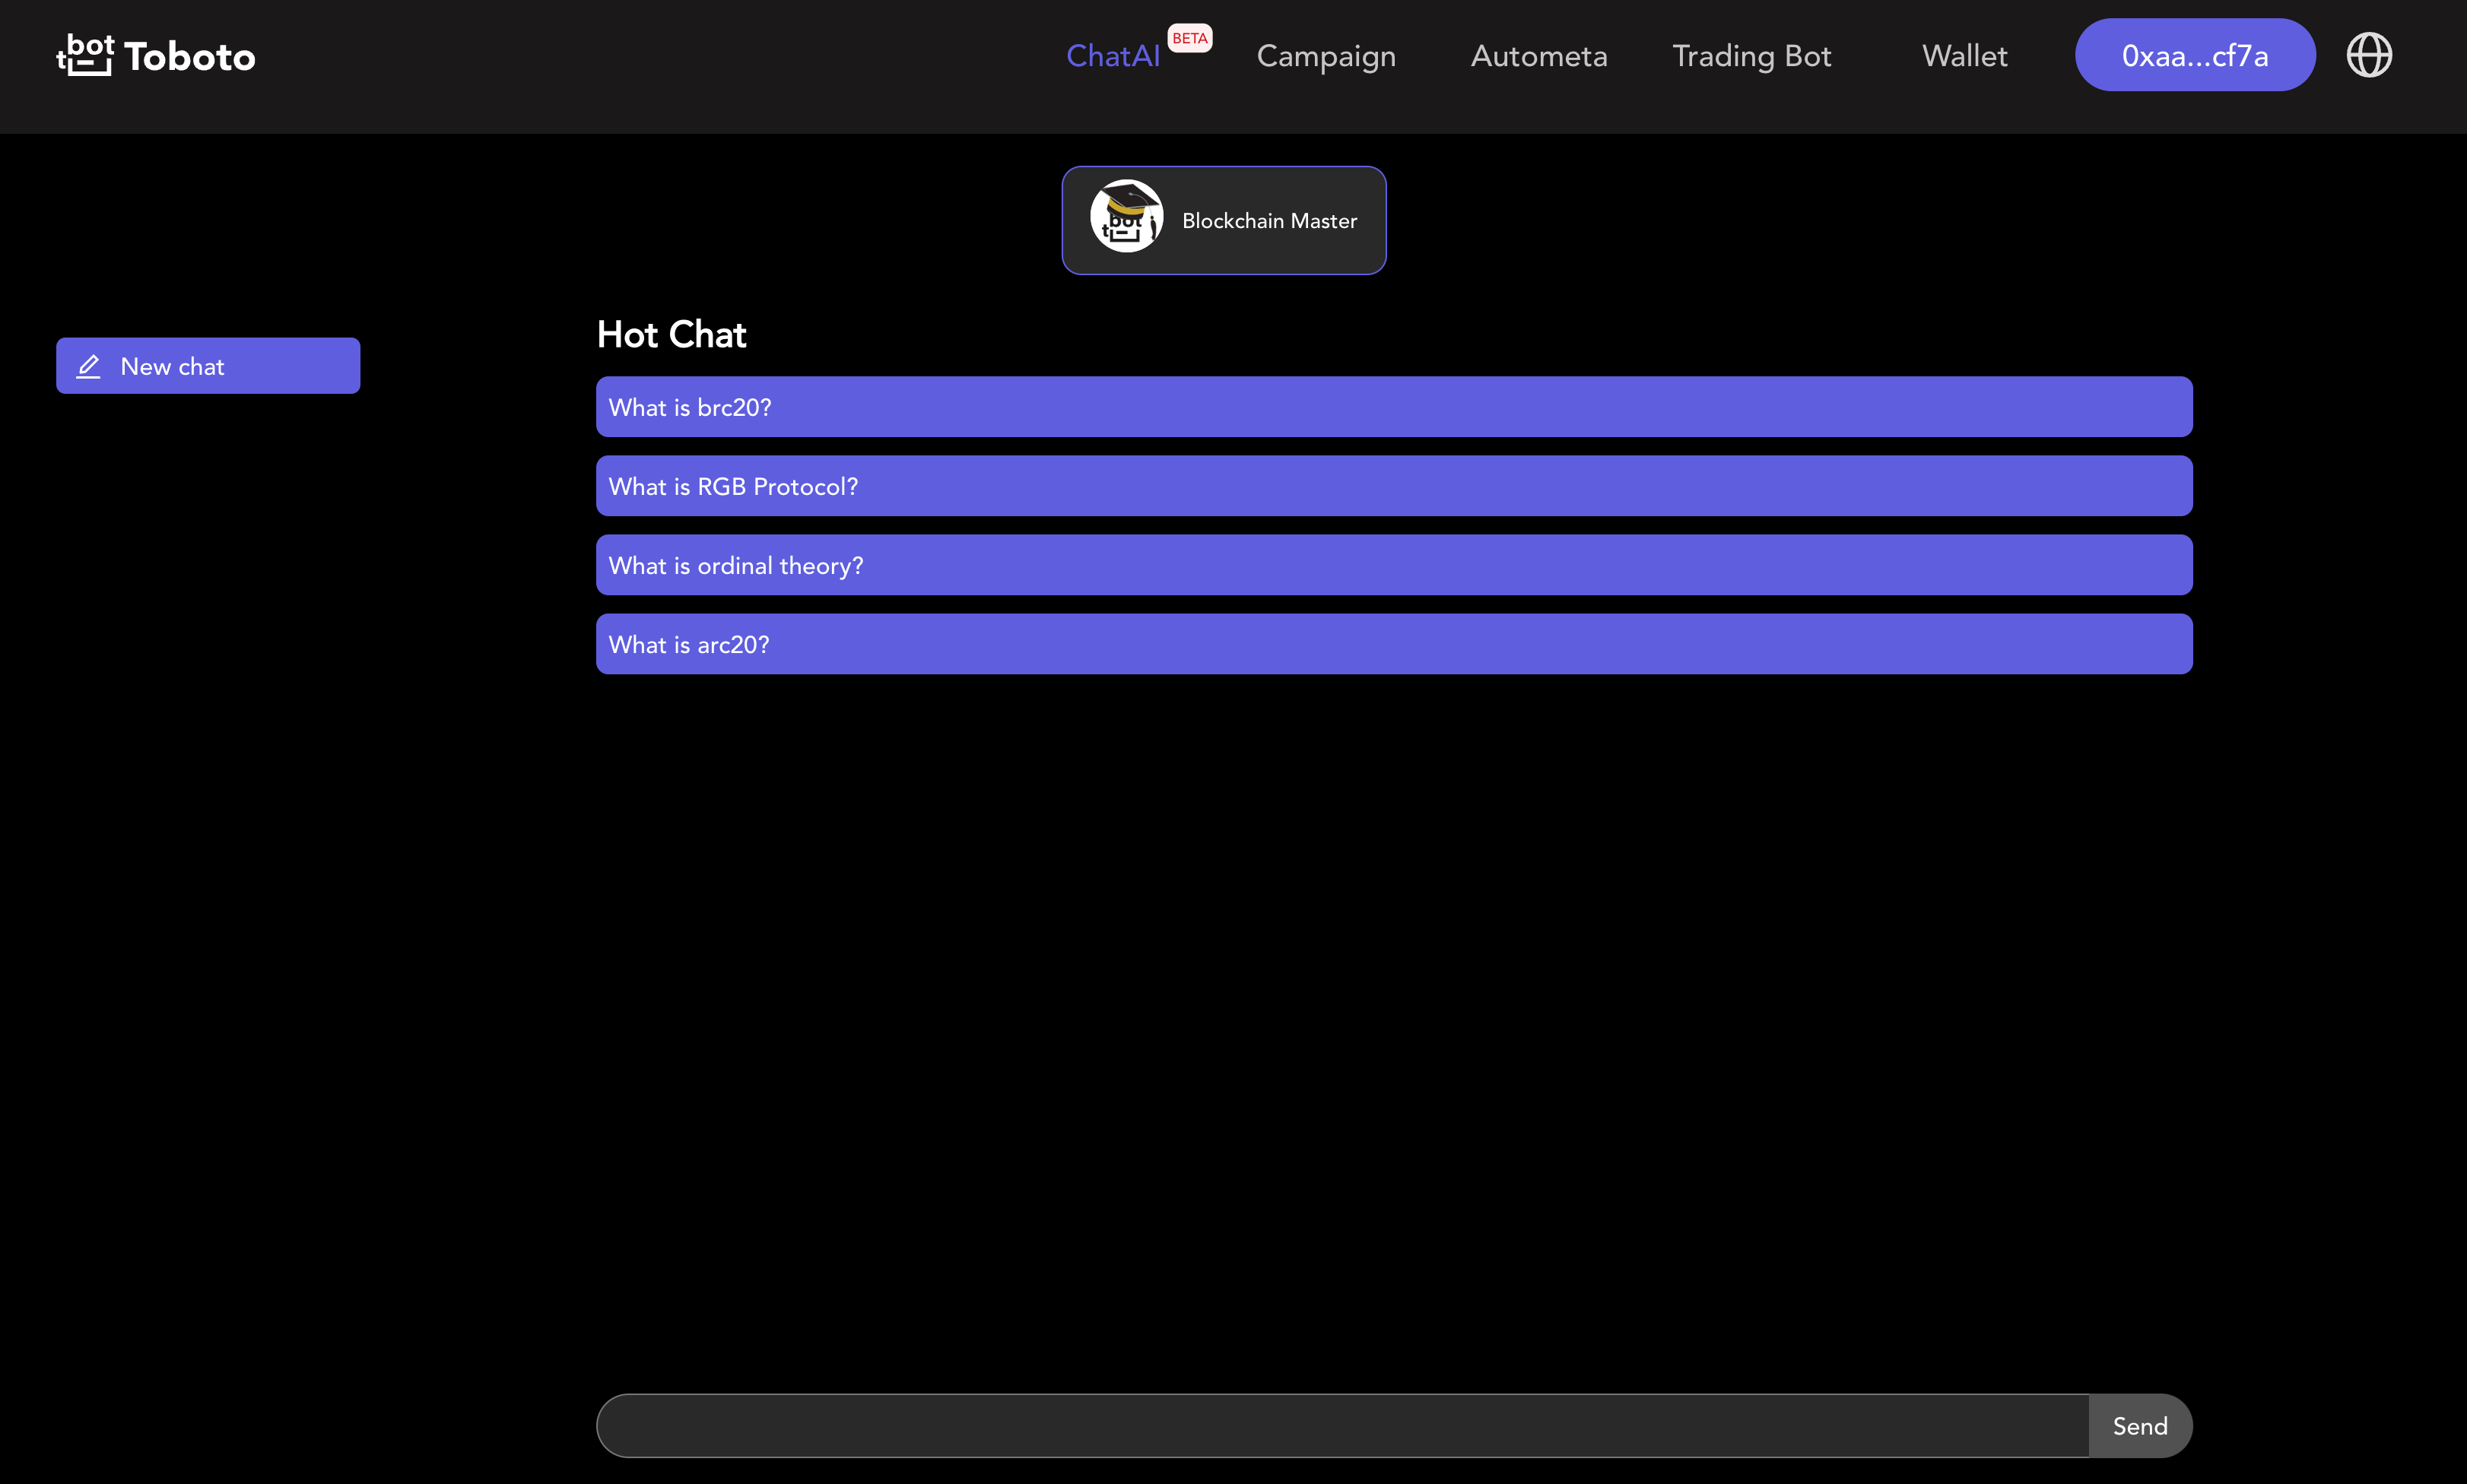2467x1484 pixels.
Task: Open the Wallet section
Action: (1964, 56)
